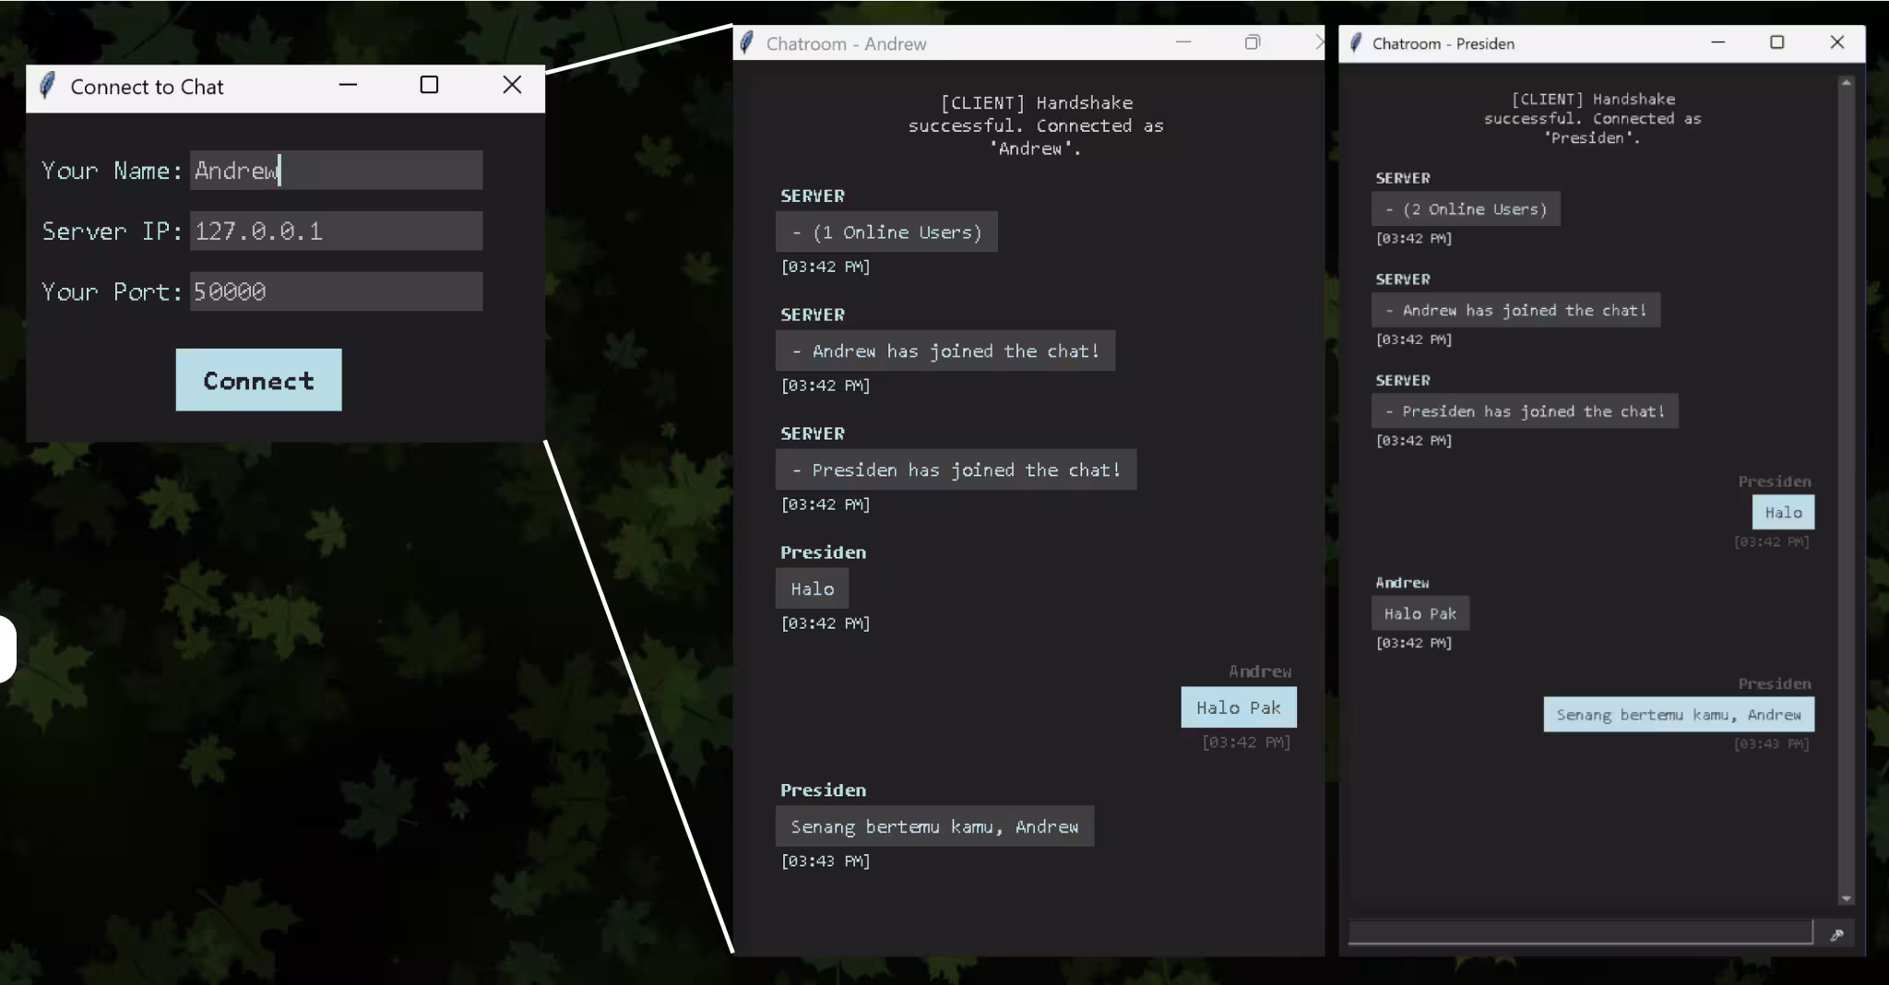Click the Andrew name text shown in chat
Image resolution: width=1889 pixels, height=985 pixels.
point(1260,671)
